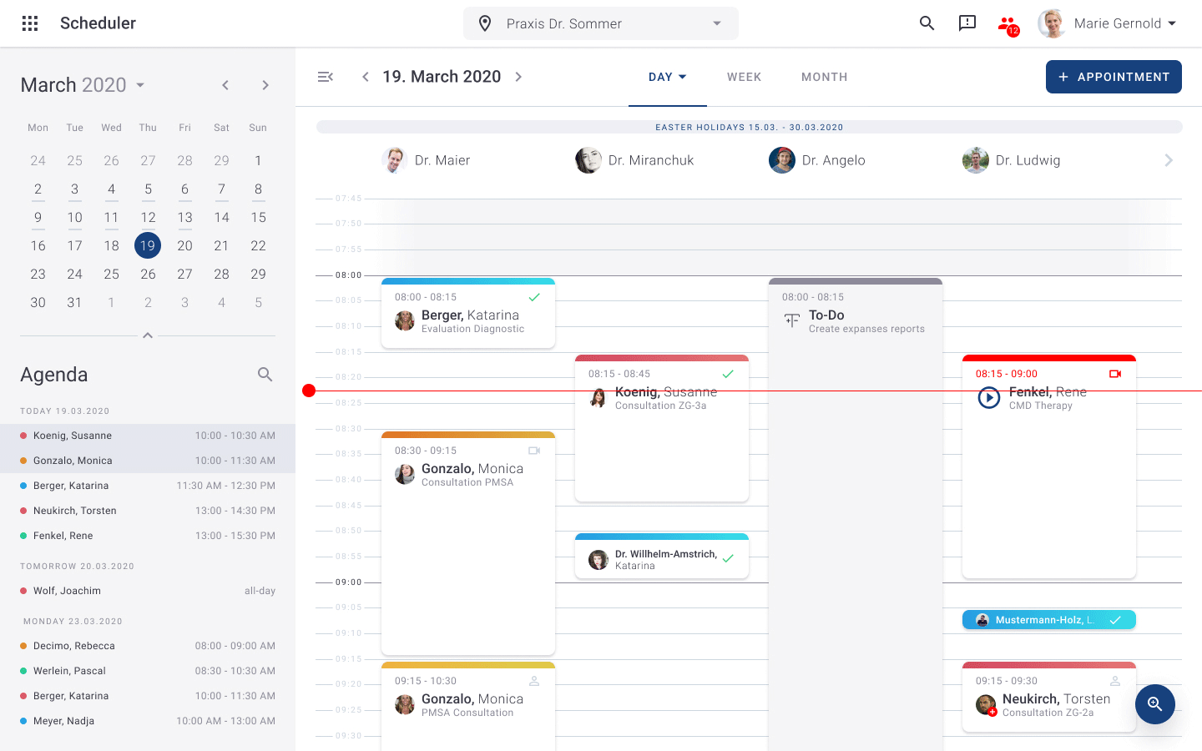Select March 20 in mini calendar
Screen dimensions: 1202x751
(184, 245)
